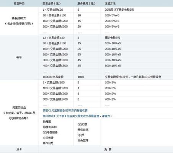Select the '300×2%' formula cell
Viewport: 173px width, 153px height.
click(110, 94)
